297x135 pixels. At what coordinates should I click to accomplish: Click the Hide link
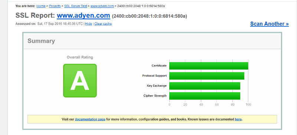pos(88,24)
